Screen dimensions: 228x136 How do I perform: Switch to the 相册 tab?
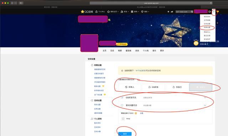[x=120, y=51]
